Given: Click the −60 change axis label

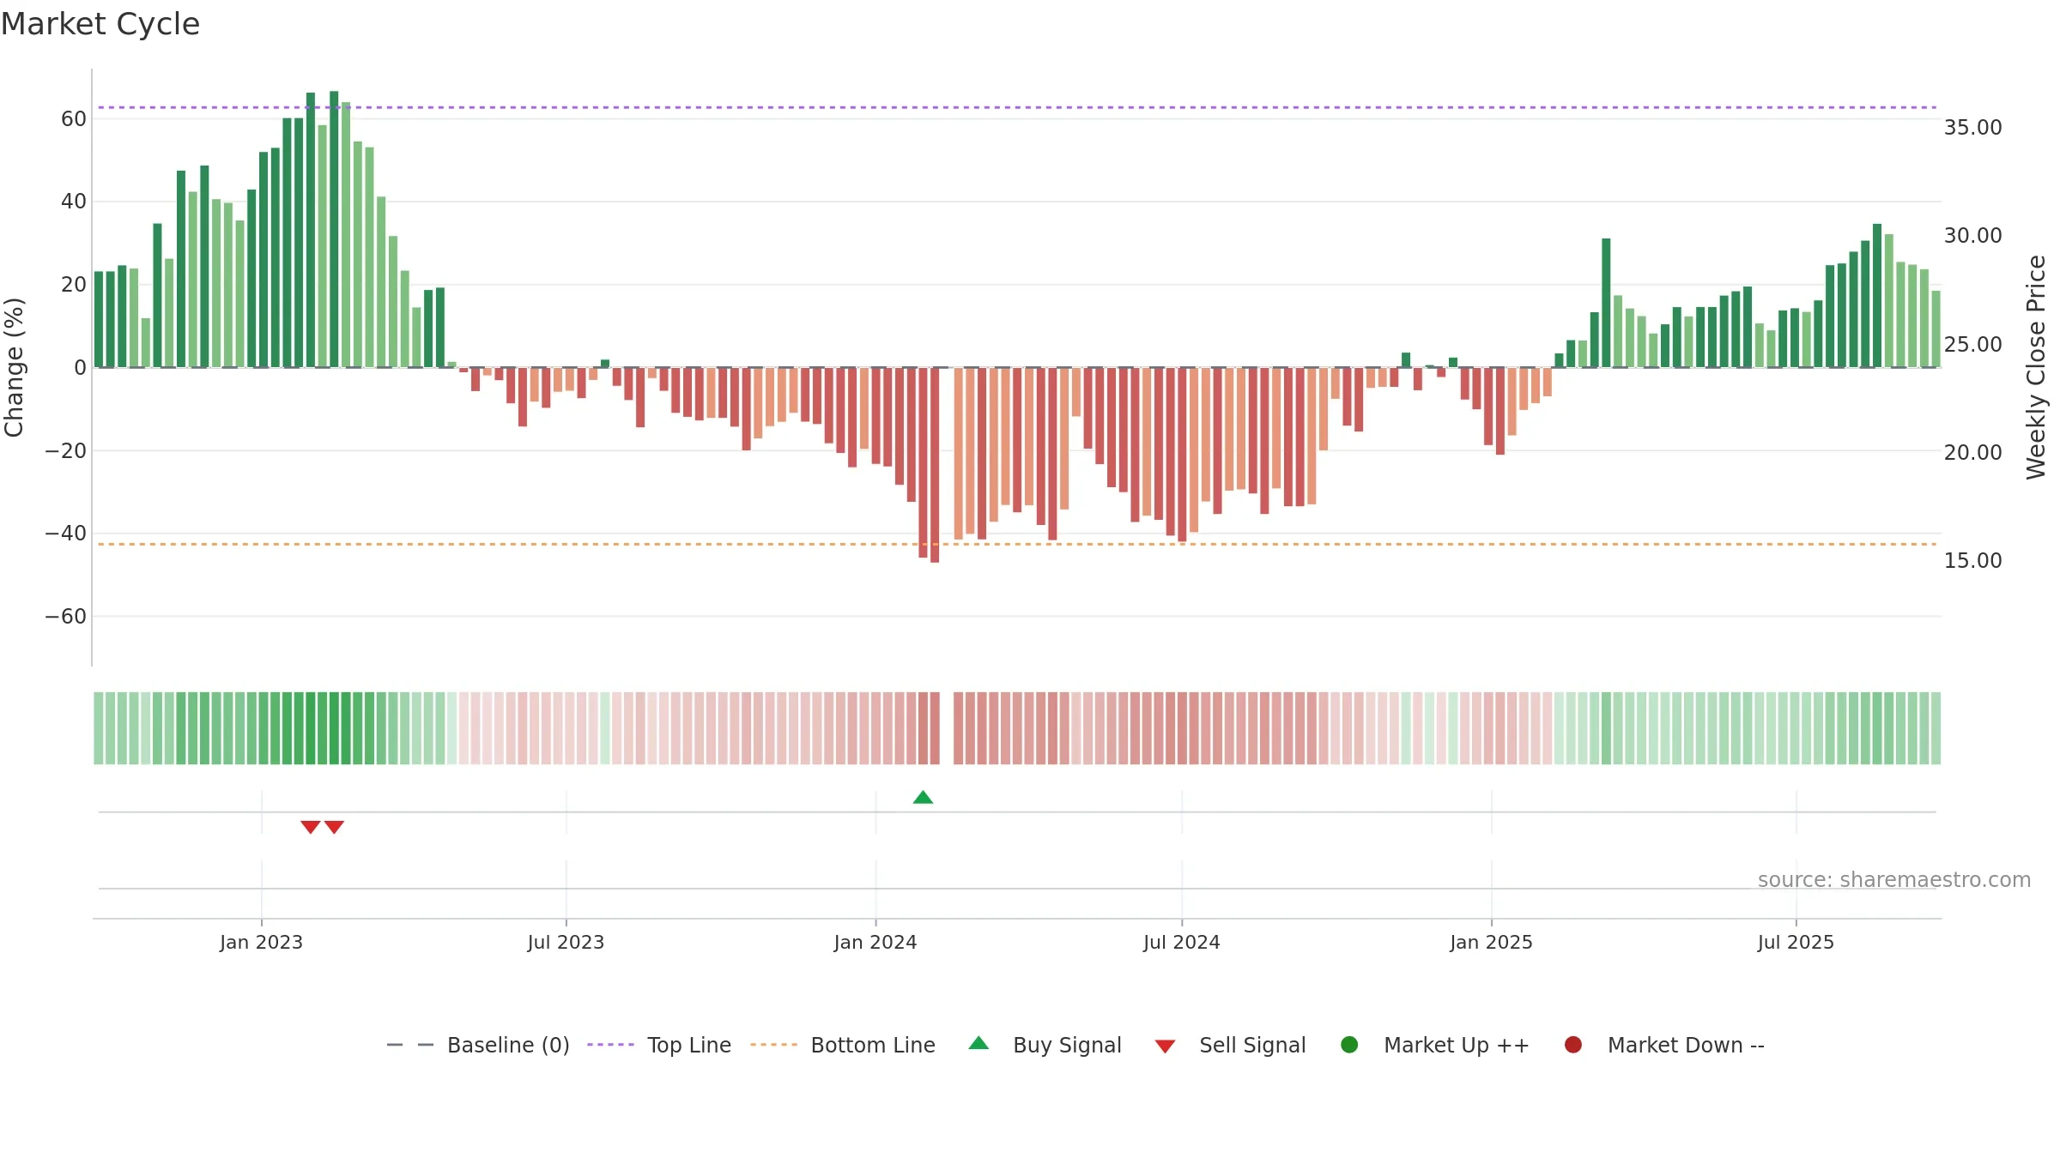Looking at the screenshot, I should [x=66, y=617].
